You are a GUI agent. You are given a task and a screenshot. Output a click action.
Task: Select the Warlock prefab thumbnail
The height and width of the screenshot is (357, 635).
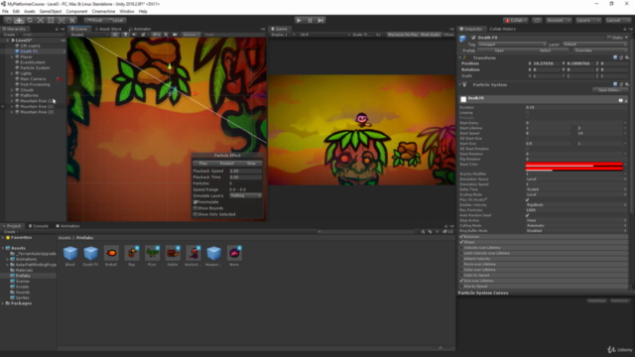[x=193, y=256]
